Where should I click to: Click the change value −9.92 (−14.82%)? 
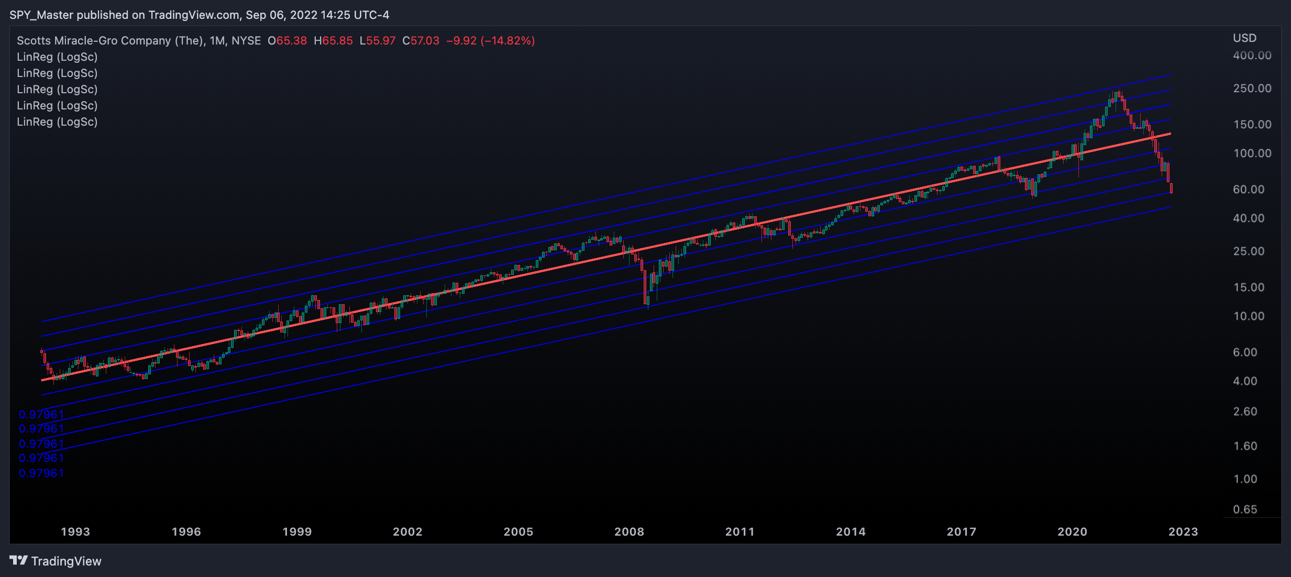(x=491, y=41)
